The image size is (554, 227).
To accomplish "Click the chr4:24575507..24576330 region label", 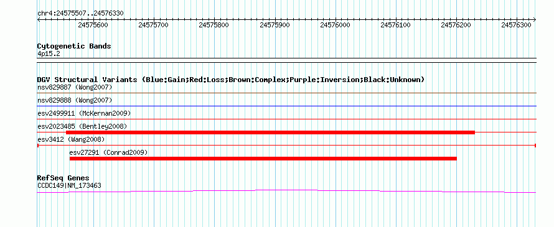I will pos(80,14).
